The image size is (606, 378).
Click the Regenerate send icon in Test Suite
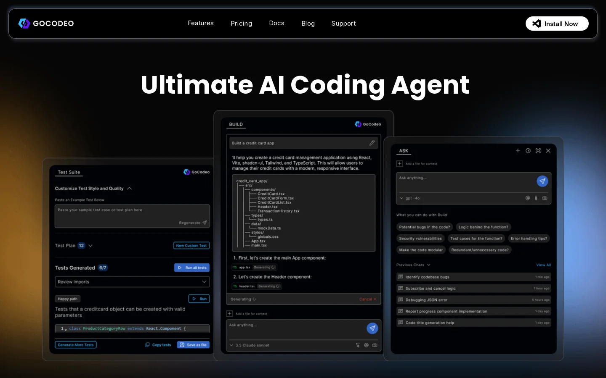coord(205,223)
